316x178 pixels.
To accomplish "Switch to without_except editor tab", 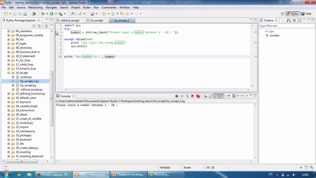I will (x=70, y=20).
